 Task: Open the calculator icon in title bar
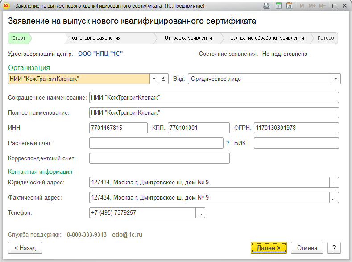point(278,6)
